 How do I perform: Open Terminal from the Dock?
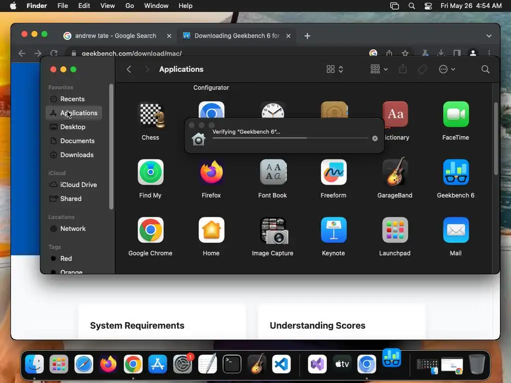(x=232, y=364)
